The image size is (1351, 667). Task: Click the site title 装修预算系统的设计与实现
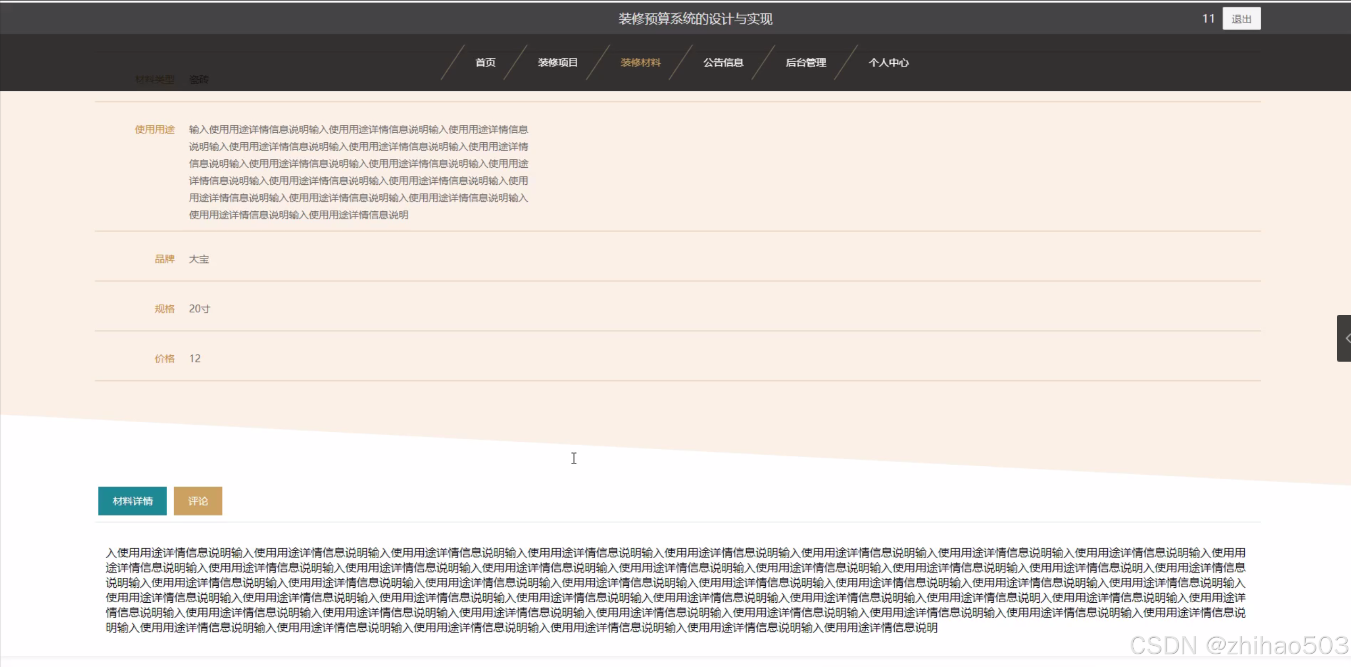pos(695,19)
